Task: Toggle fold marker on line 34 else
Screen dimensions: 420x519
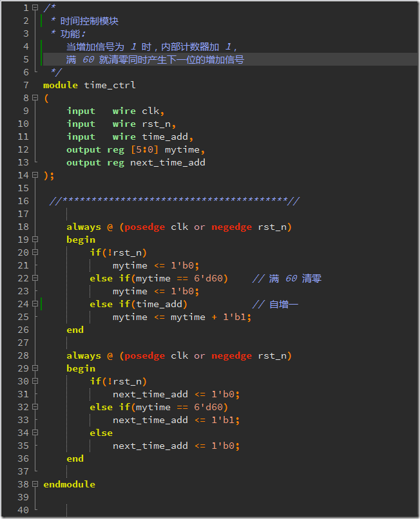Action: pos(35,433)
